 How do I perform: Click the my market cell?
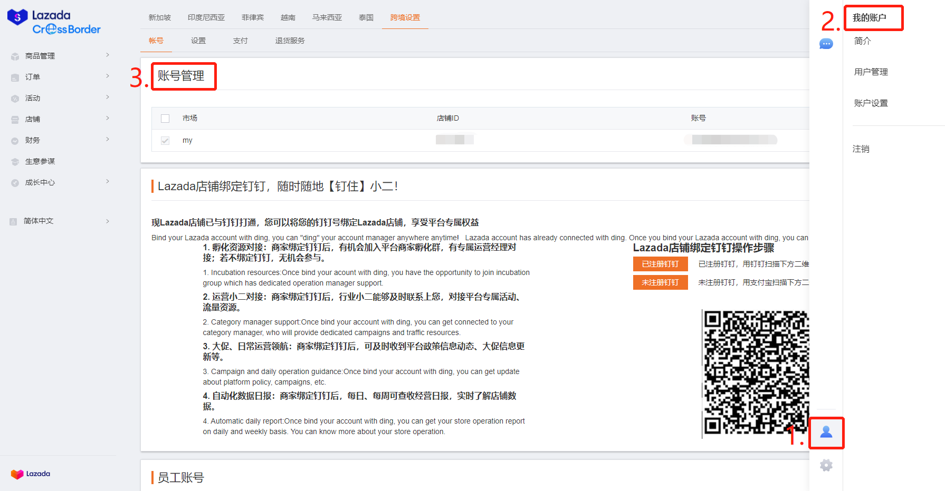click(187, 141)
